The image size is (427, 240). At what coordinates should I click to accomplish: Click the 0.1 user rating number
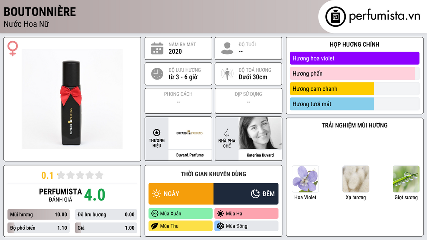pos(48,175)
